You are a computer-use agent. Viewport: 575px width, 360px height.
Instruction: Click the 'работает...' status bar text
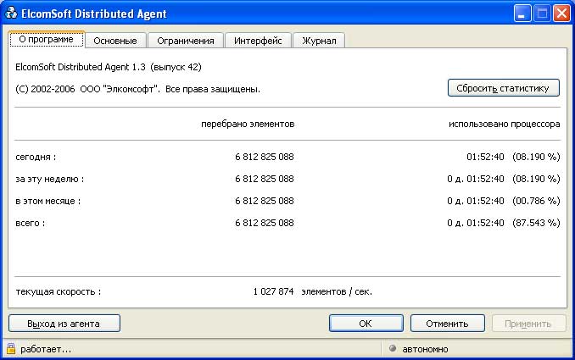click(x=46, y=349)
